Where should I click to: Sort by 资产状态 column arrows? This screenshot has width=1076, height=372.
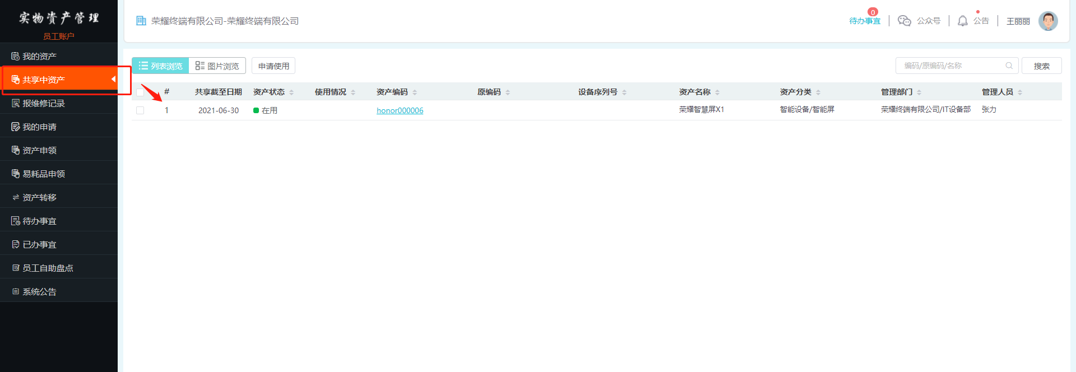pos(291,92)
